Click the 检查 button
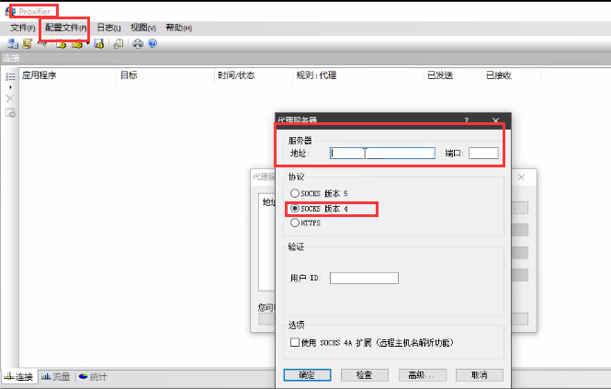 pyautogui.click(x=364, y=375)
